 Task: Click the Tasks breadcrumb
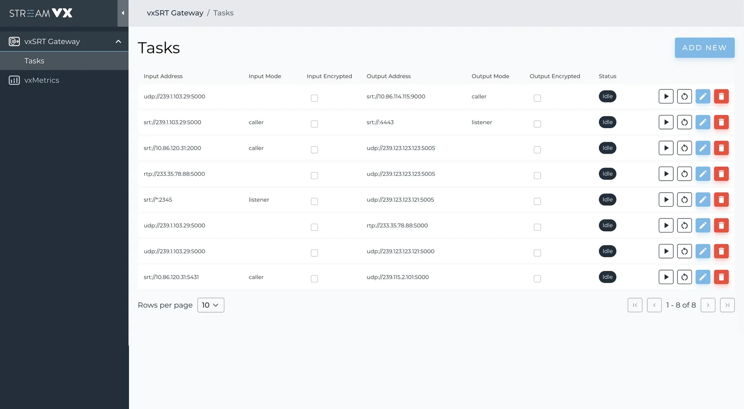click(223, 13)
